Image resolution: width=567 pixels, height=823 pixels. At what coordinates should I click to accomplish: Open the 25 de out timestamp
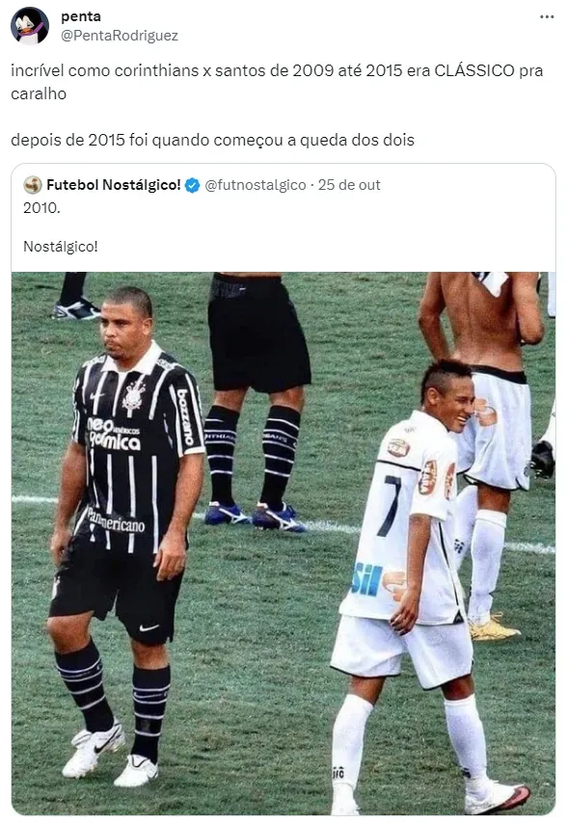349,185
